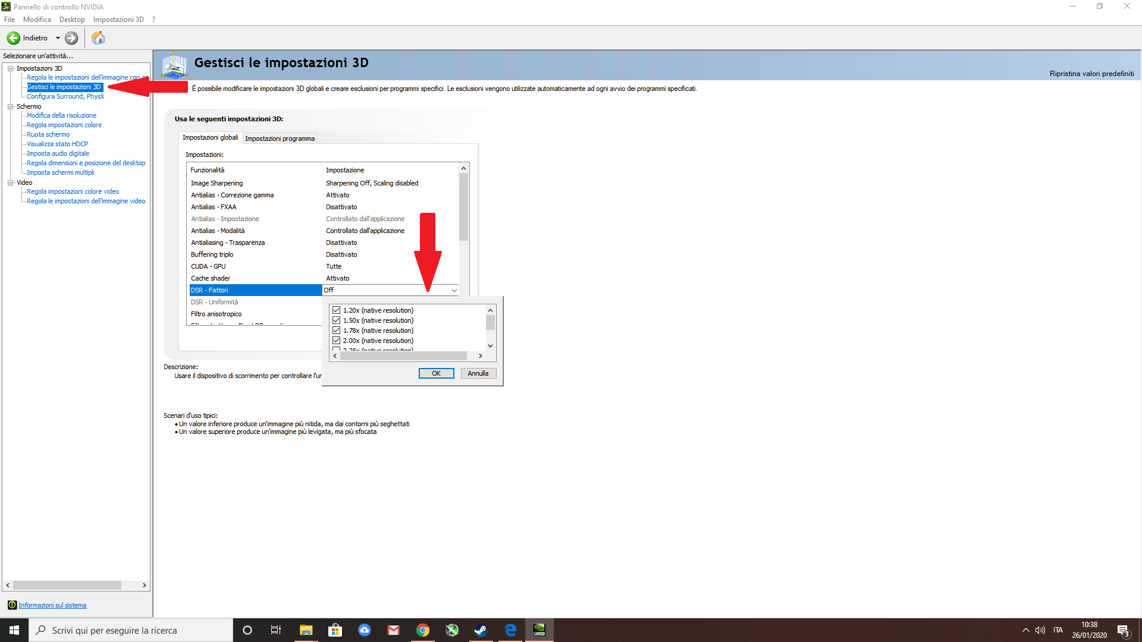The image size is (1142, 642).
Task: Click scroll-down arrow in DSR factor list
Action: tap(490, 345)
